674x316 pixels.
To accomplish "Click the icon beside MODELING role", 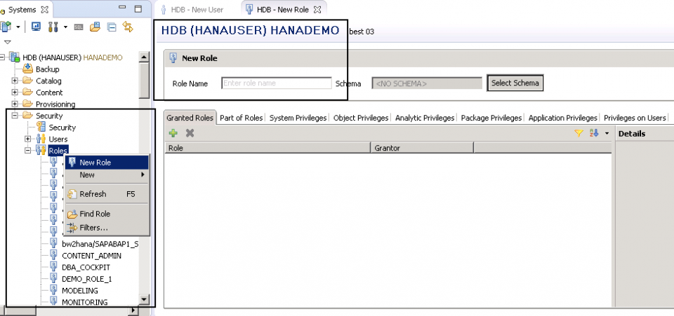I will coord(53,290).
